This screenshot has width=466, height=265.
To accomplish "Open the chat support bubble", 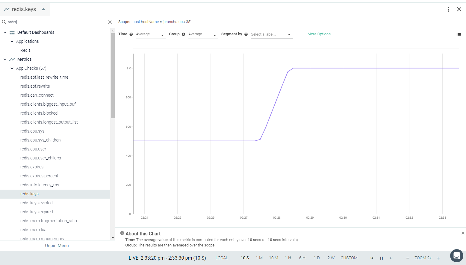I will coord(457,256).
